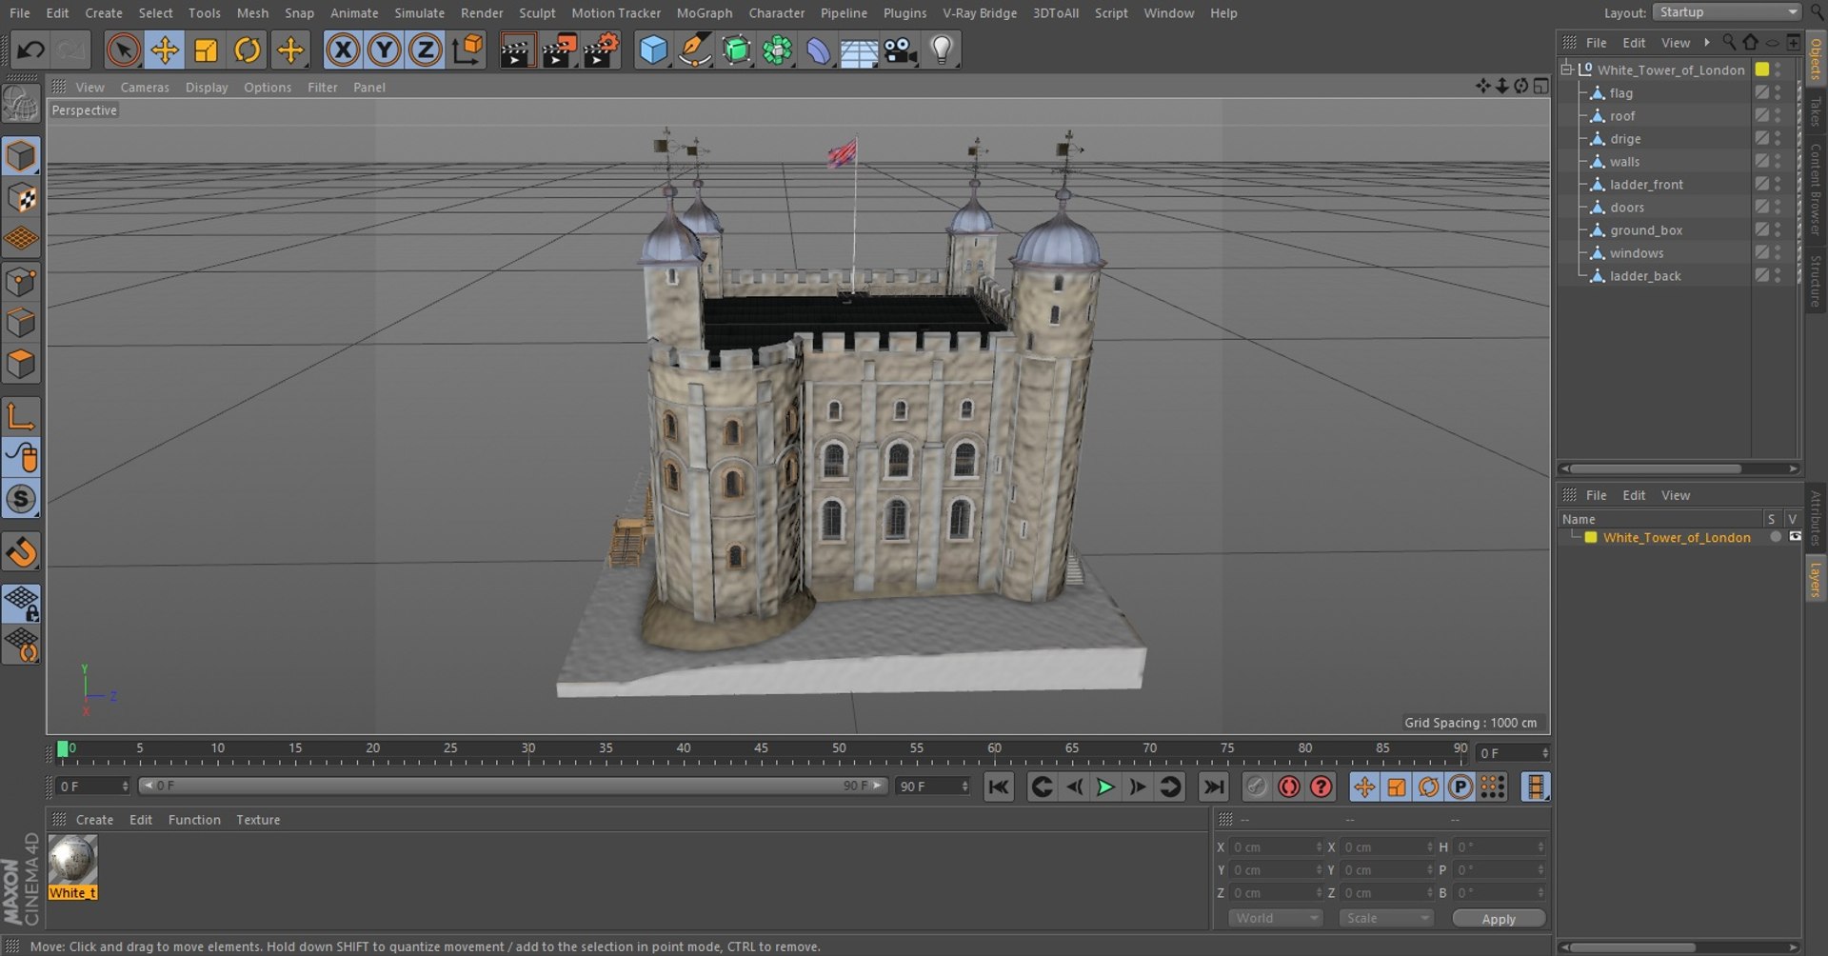Toggle viewport layout maximize icon
Image resolution: width=1828 pixels, height=956 pixels.
(x=1541, y=87)
